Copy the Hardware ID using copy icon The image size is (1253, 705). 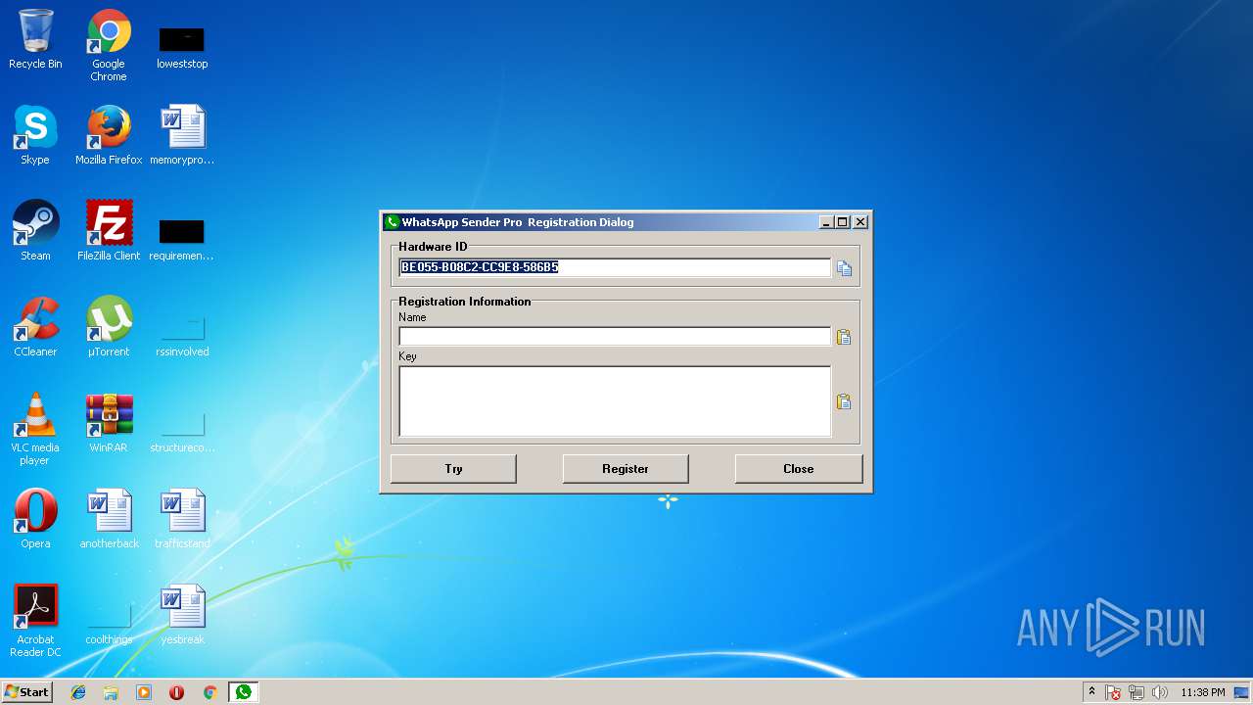point(844,268)
